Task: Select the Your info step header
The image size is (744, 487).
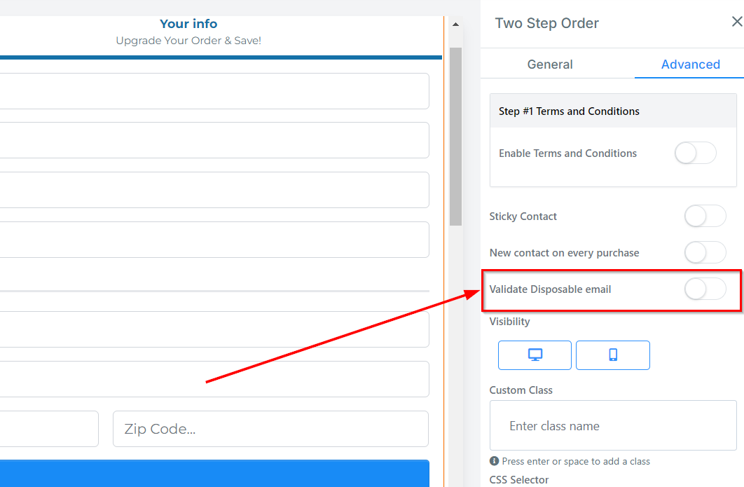Action: (x=188, y=24)
